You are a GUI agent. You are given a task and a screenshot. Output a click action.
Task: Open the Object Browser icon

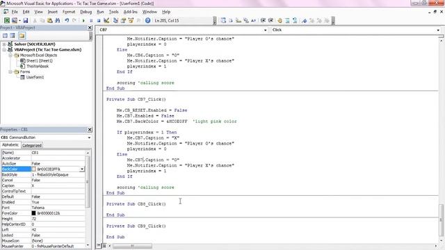pos(131,20)
